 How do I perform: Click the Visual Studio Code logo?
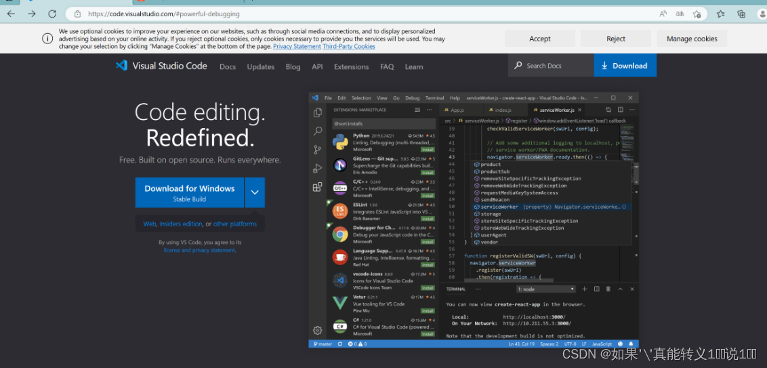point(161,66)
